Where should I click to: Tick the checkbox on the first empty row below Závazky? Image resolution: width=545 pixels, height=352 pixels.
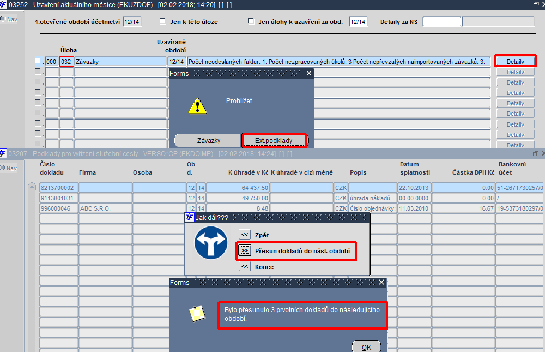point(38,71)
